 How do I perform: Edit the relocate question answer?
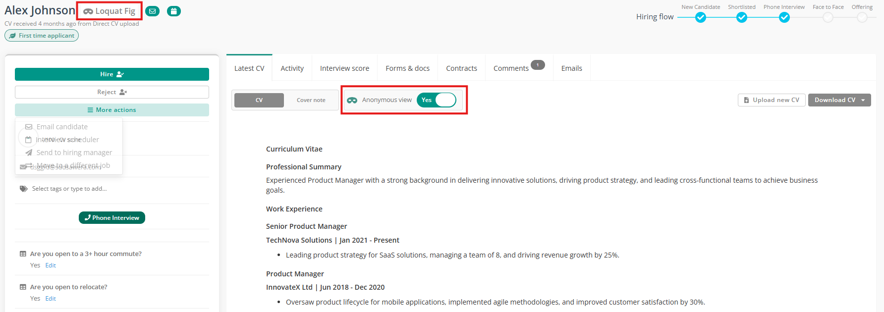[51, 299]
